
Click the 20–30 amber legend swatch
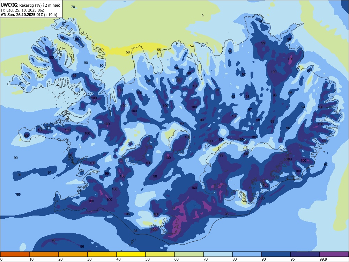(x=73, y=254)
